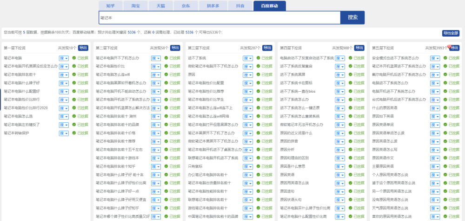
Task: Click keyword 笔记本电脑性价比排行
Action: point(22,100)
